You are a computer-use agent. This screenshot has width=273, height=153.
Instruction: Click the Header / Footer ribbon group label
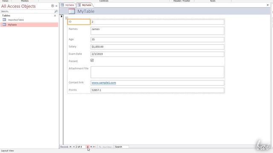(x=182, y=1)
